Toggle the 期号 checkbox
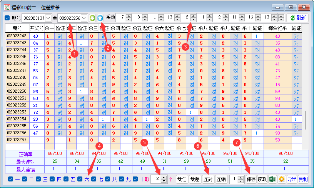 tap(7, 18)
